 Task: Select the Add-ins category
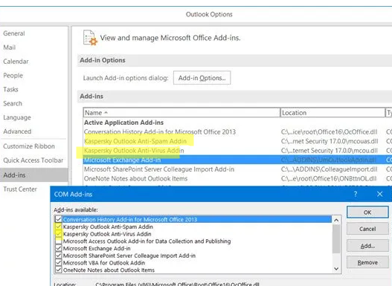[x=33, y=175]
